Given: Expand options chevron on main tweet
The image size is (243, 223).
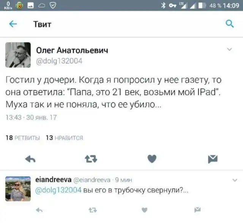Looking at the screenshot, I should (x=229, y=49).
